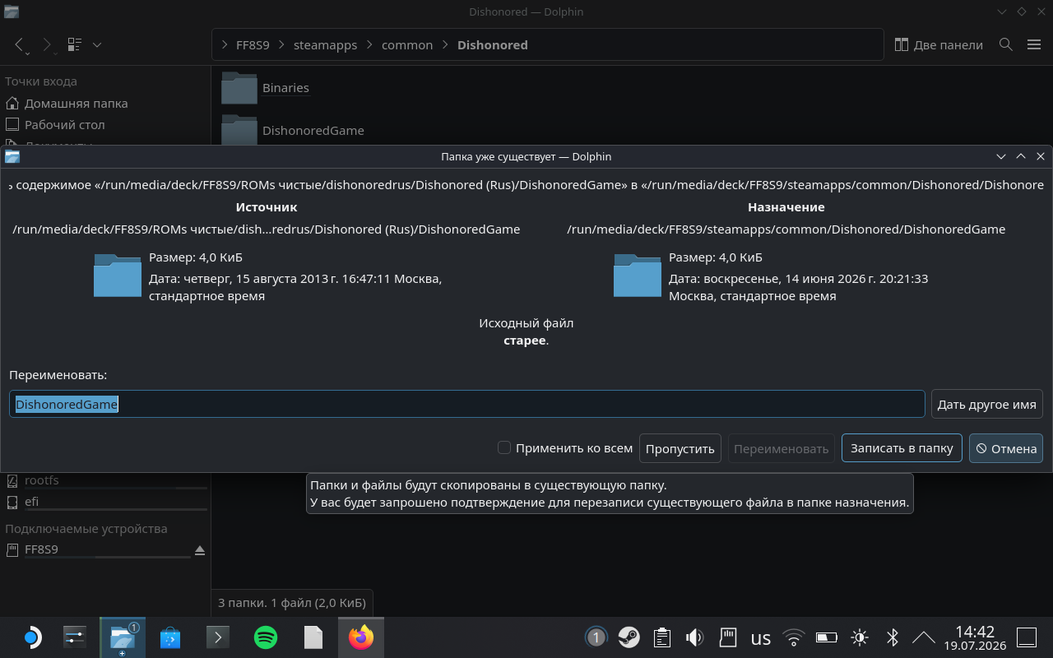Open the SD card device notifier tray icon
The height and width of the screenshot is (658, 1053).
(728, 637)
